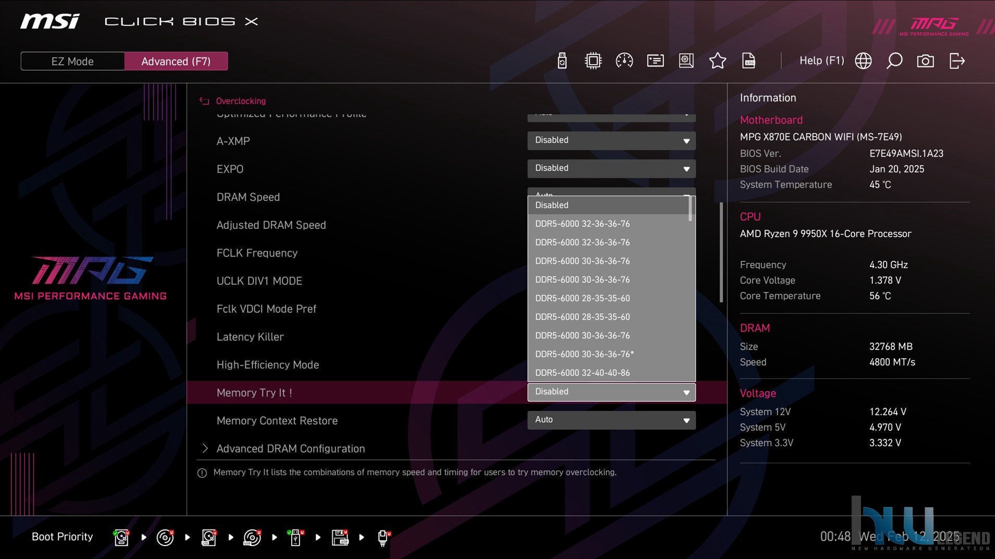This screenshot has width=995, height=559.
Task: Choose DDR5-6000 32-40-40-86 option
Action: pos(608,373)
